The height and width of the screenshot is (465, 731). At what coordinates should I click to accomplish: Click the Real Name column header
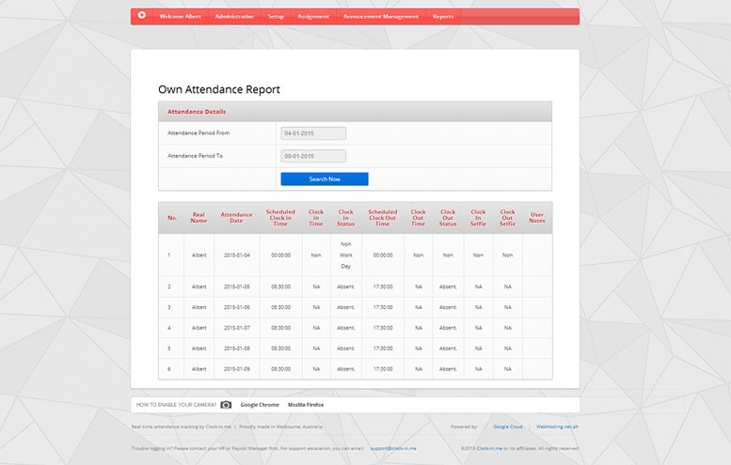pos(199,218)
